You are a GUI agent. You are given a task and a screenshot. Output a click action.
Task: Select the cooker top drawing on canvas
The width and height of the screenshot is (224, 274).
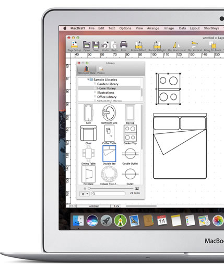coord(168,89)
